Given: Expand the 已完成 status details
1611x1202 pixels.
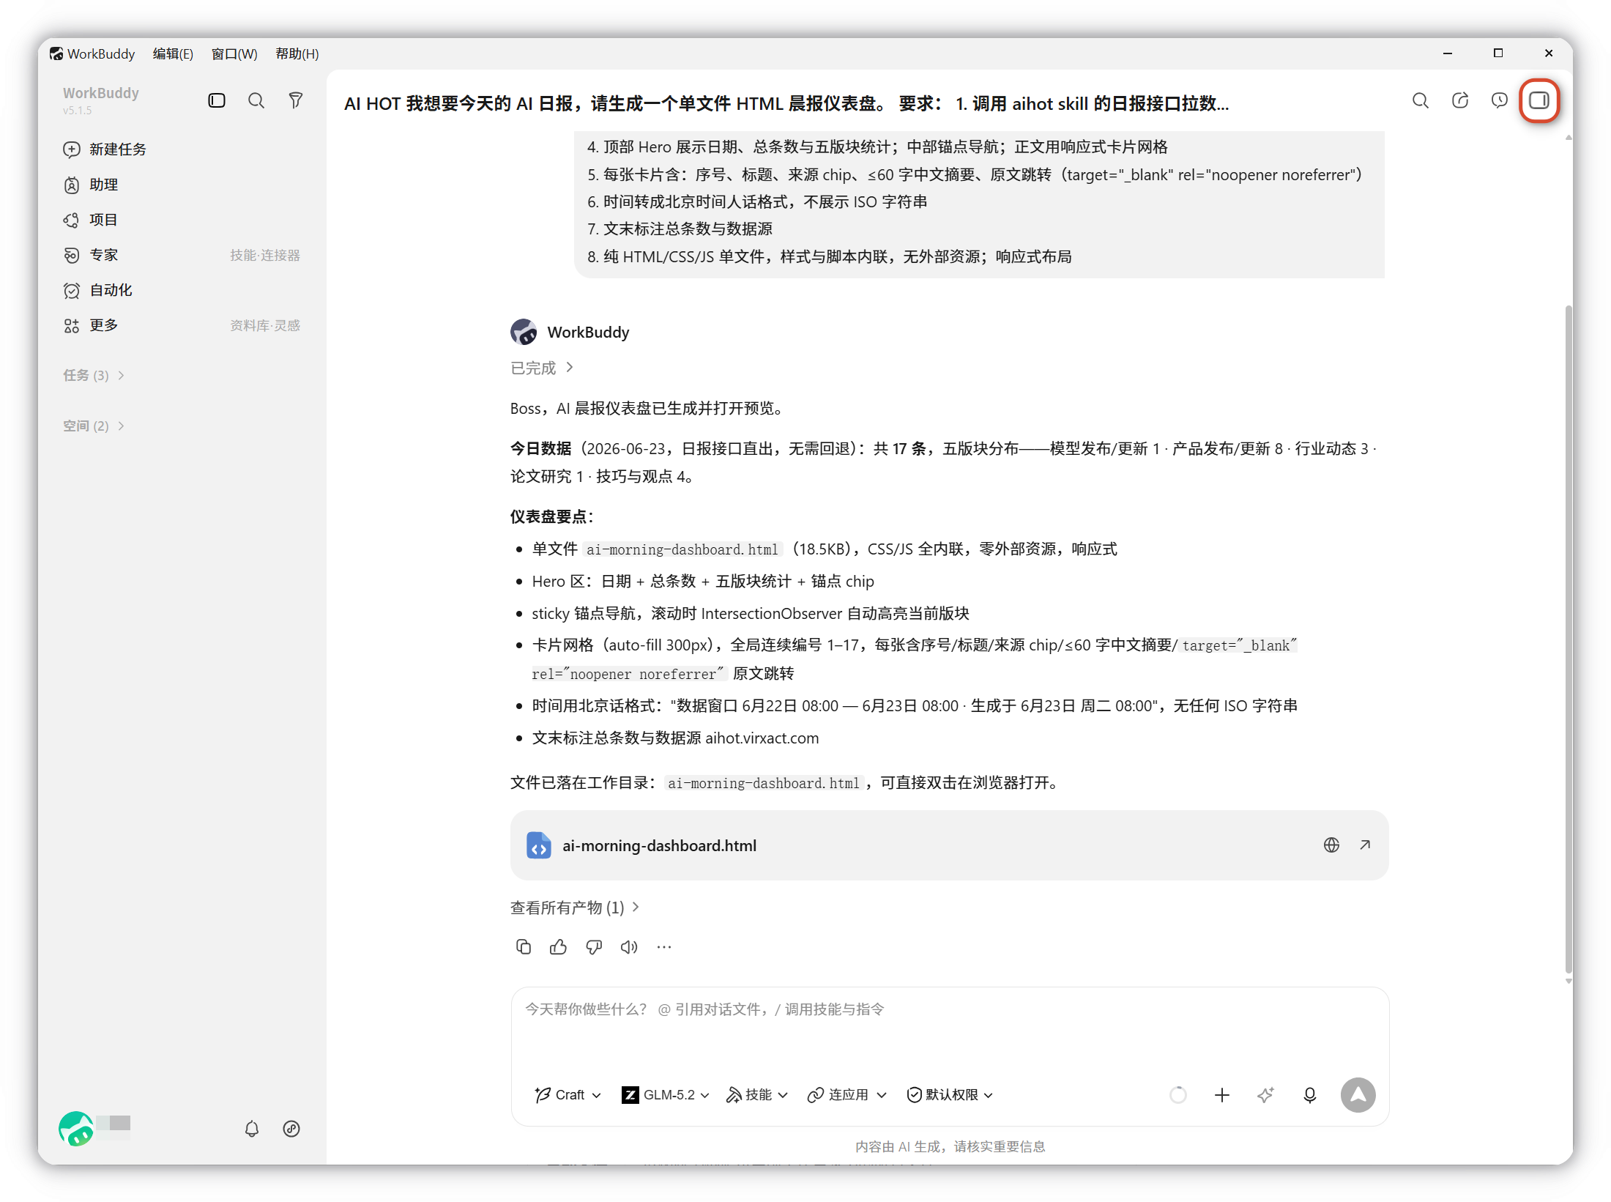Looking at the screenshot, I should click(542, 368).
